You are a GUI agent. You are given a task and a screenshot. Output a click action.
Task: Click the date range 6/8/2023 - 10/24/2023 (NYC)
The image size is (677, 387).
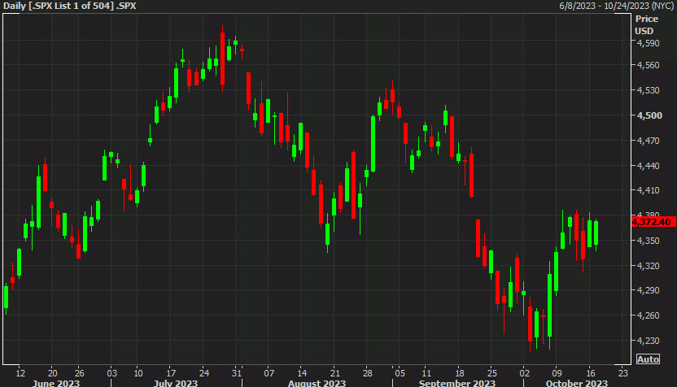point(617,6)
